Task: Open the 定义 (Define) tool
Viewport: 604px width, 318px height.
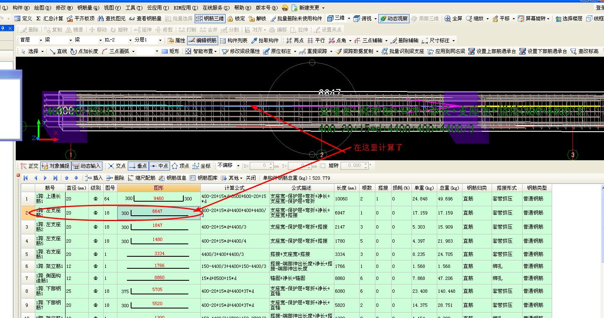Action: coord(23,19)
